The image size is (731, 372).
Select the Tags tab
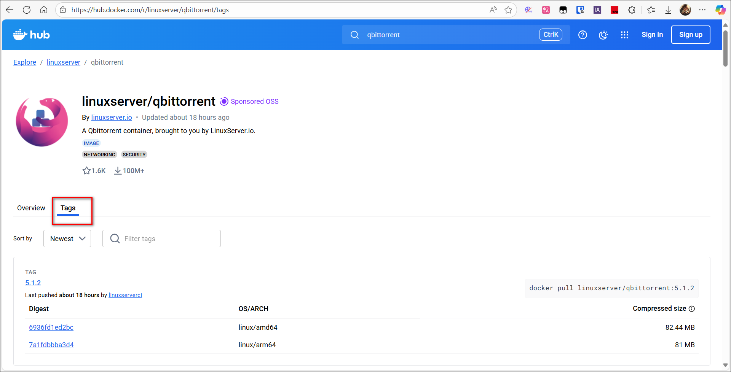(x=68, y=208)
